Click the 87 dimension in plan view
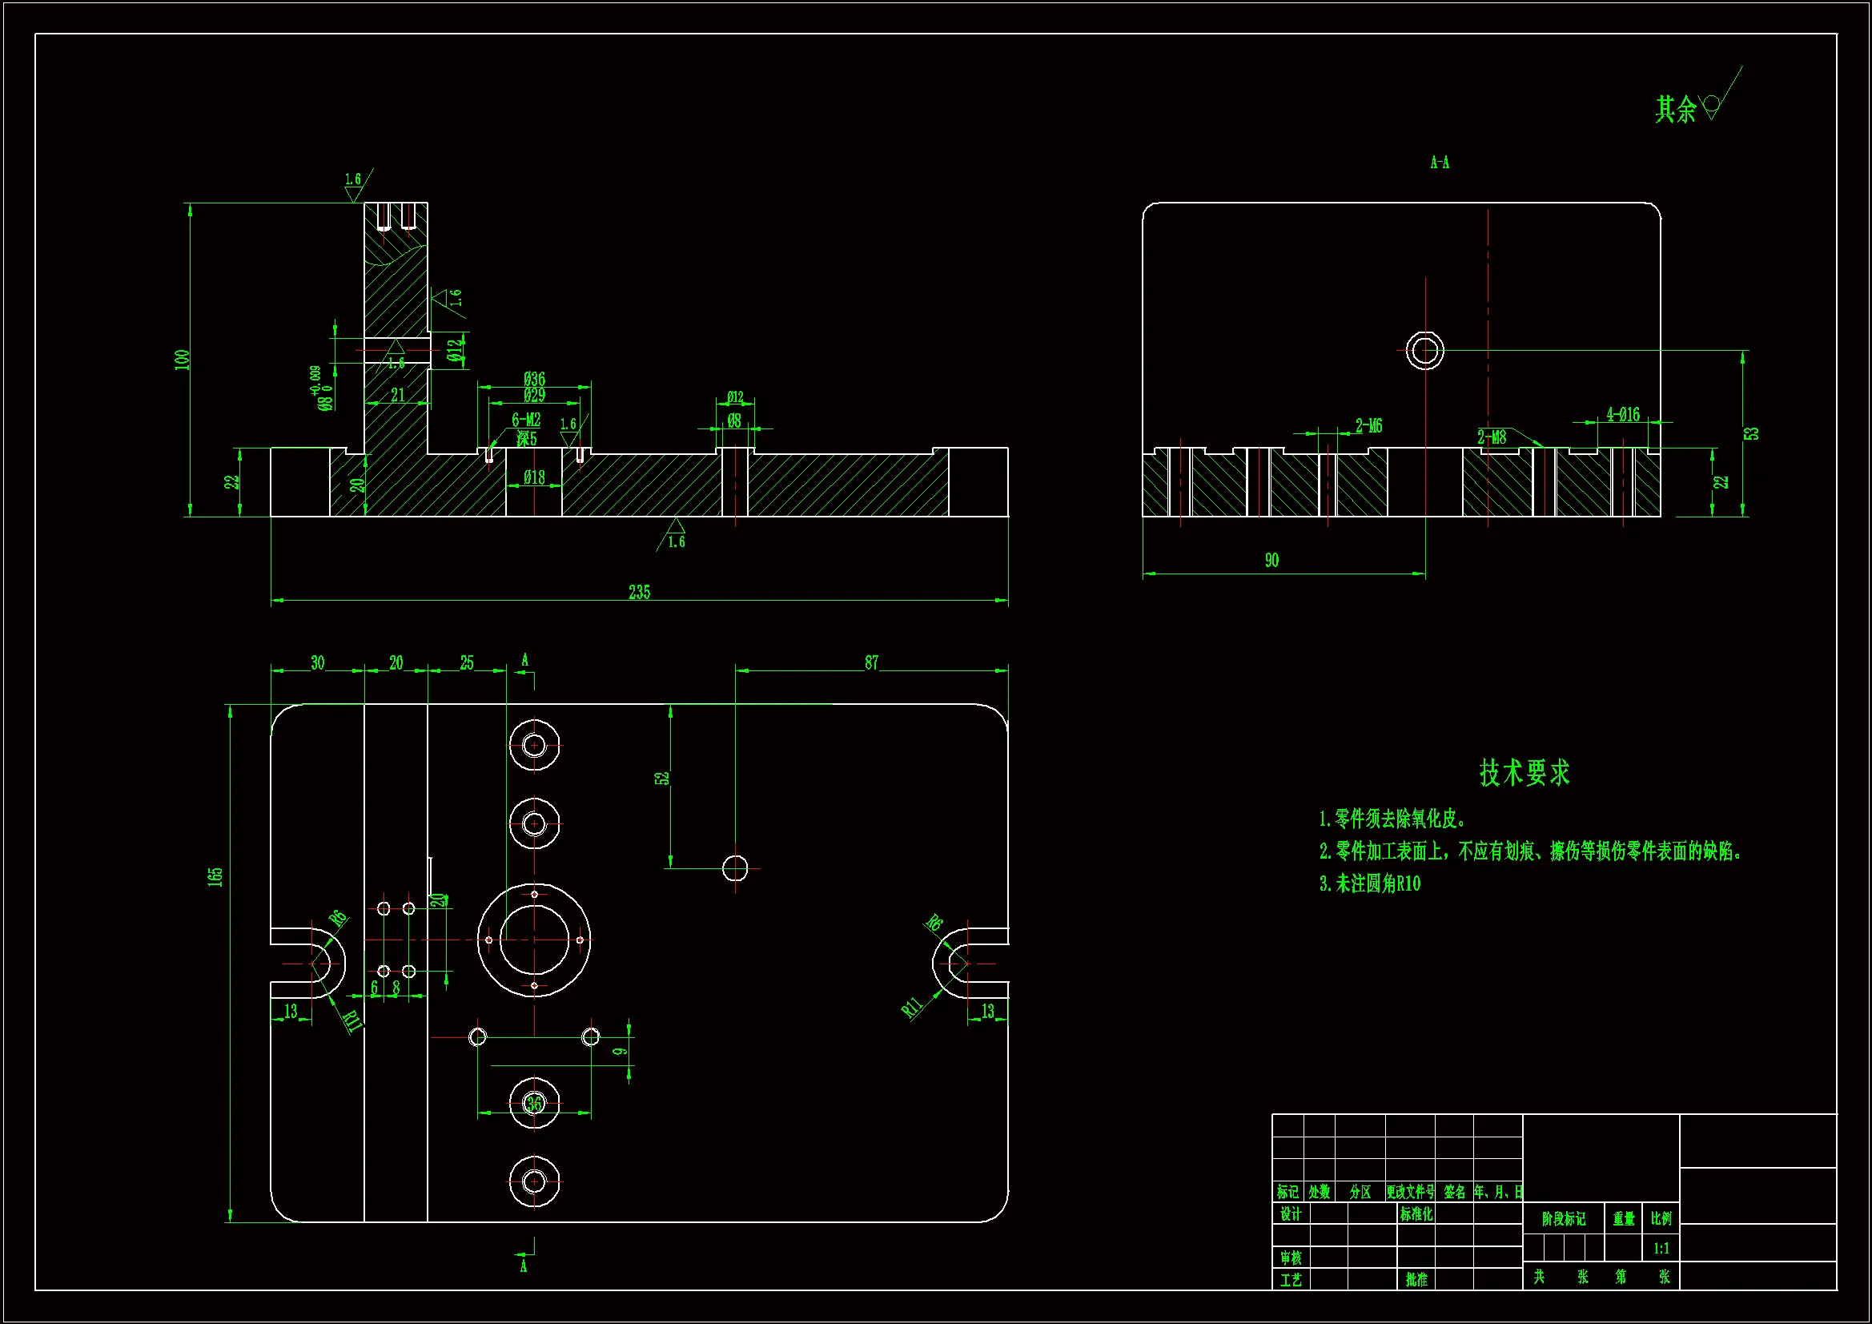Image resolution: width=1872 pixels, height=1324 pixels. [872, 662]
